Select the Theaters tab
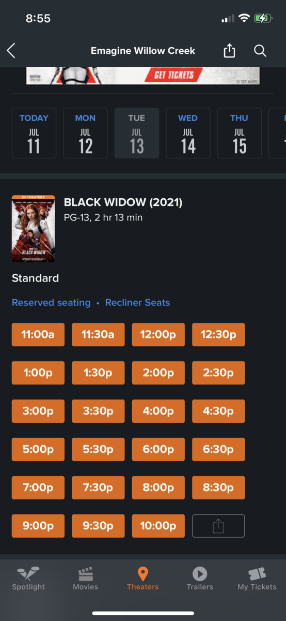 pos(143,579)
